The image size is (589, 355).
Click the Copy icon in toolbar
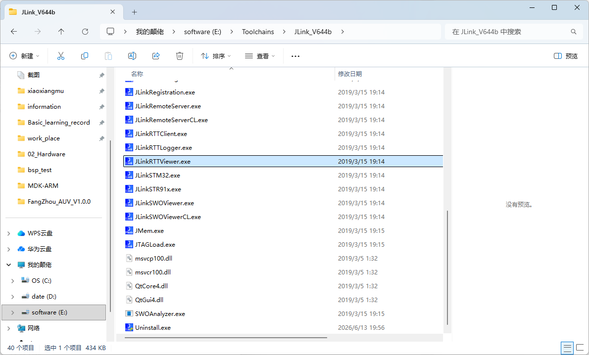click(85, 56)
